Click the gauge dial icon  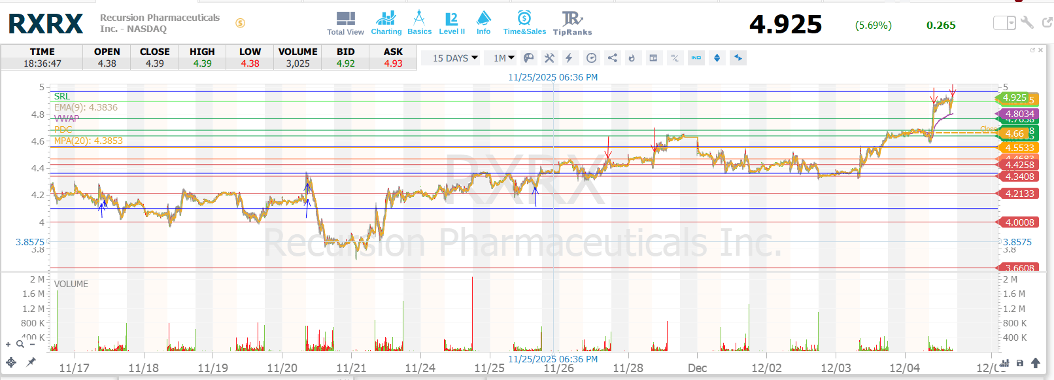(x=591, y=58)
